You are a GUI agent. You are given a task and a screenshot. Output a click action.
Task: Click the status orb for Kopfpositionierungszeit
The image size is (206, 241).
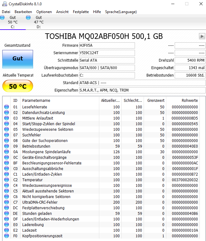7,236
